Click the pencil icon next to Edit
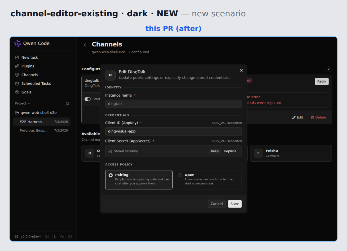Viewport: 347px width, 251px height. 294,117
